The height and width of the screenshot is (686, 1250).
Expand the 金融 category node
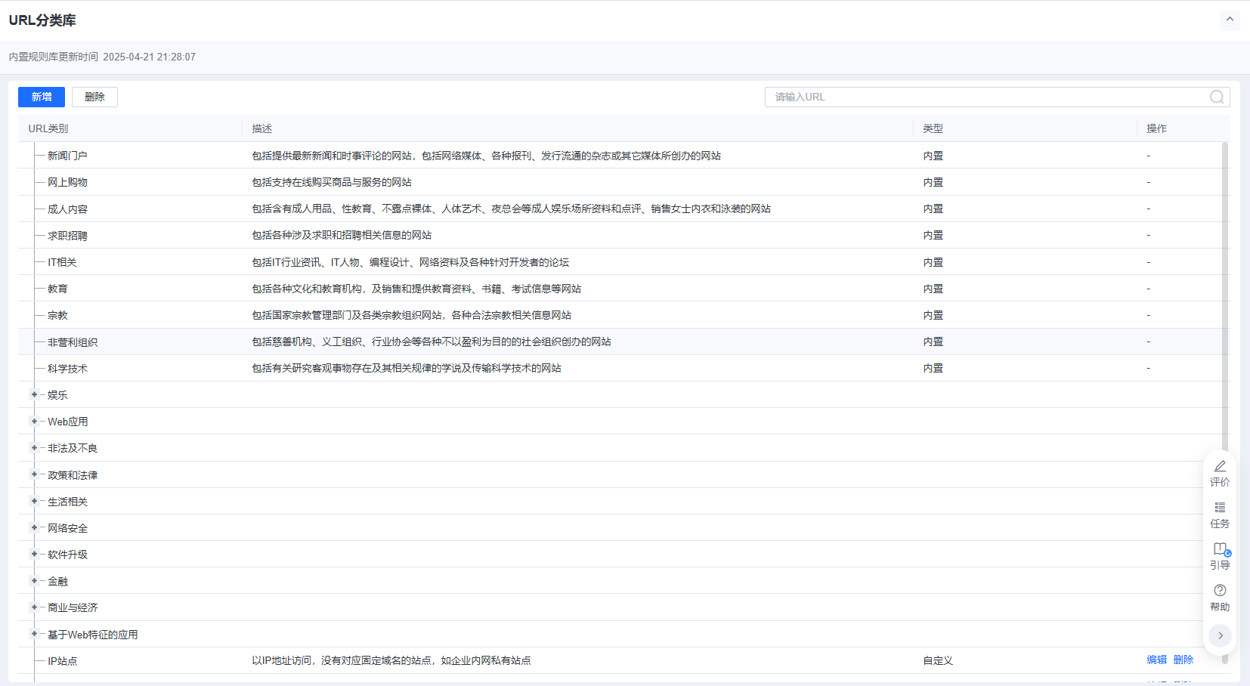point(34,581)
